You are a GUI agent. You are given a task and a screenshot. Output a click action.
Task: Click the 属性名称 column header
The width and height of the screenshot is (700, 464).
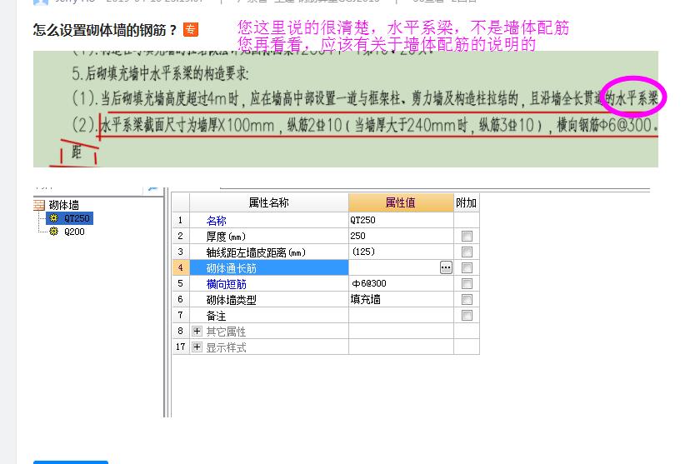click(268, 202)
